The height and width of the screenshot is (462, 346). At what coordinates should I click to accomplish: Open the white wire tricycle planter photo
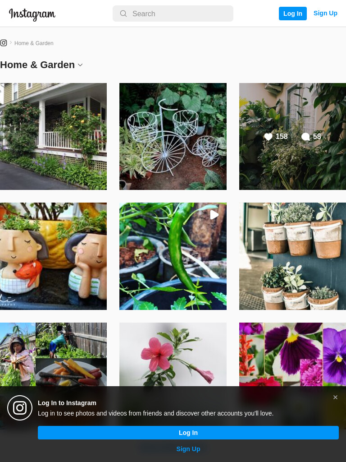173,136
